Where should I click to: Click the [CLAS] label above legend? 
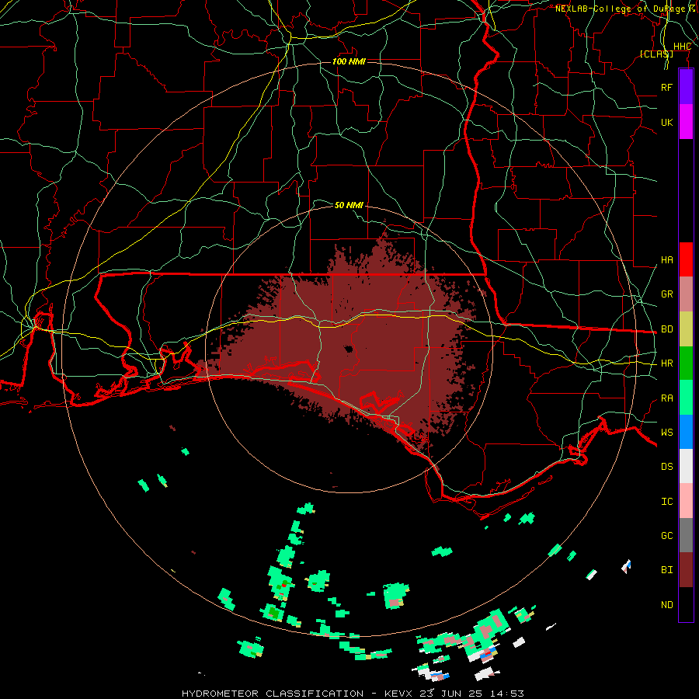click(x=656, y=54)
